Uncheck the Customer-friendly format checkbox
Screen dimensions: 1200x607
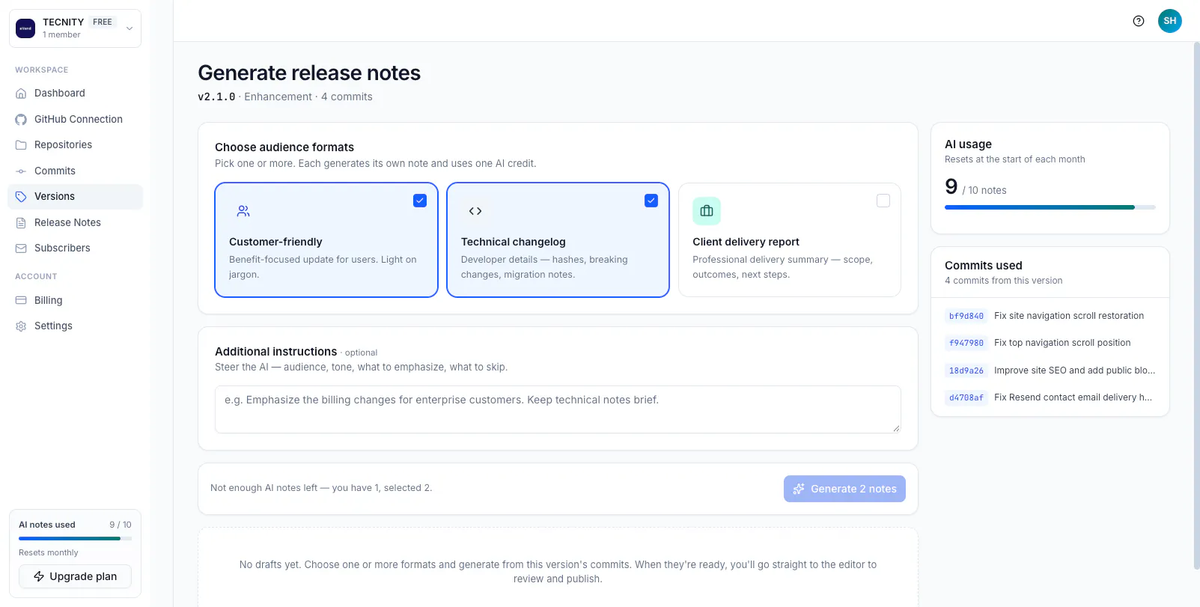coord(420,201)
